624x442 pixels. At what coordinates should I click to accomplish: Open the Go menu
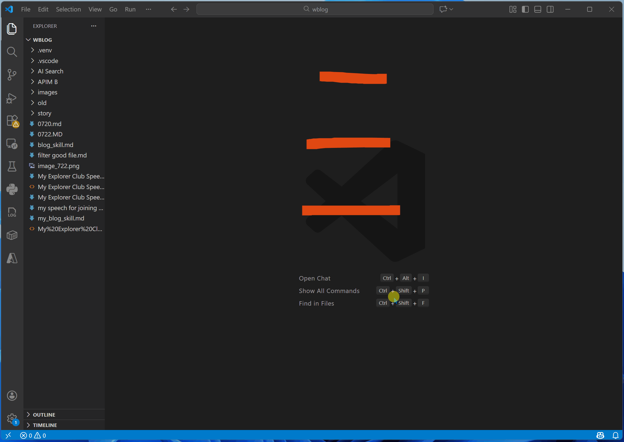(113, 9)
